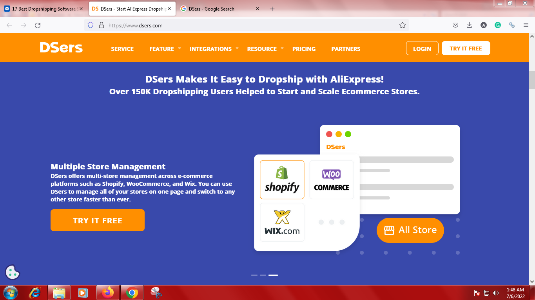
Task: Open Windows Media Player from taskbar
Action: coord(83,293)
